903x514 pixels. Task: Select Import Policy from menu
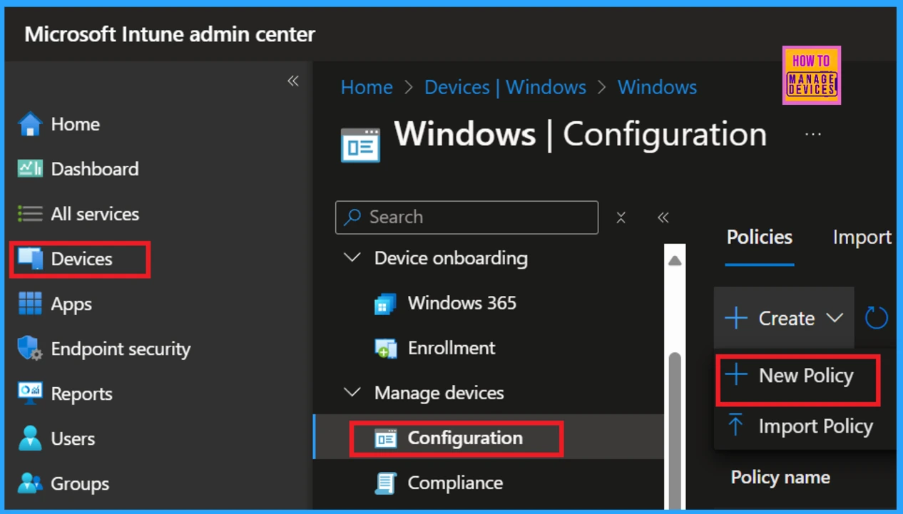[805, 426]
